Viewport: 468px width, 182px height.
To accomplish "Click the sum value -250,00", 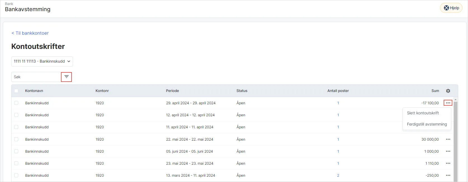I will pyautogui.click(x=432, y=175).
